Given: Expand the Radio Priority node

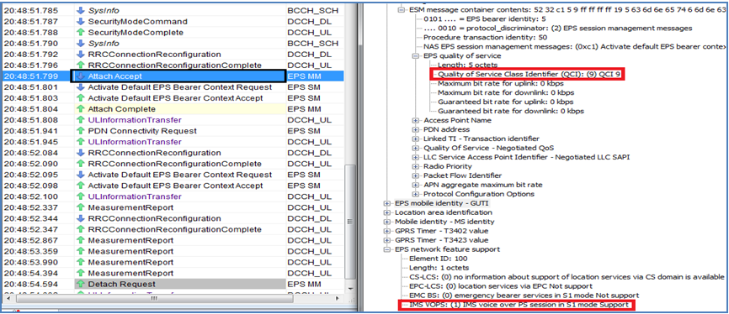Looking at the screenshot, I should tap(415, 166).
